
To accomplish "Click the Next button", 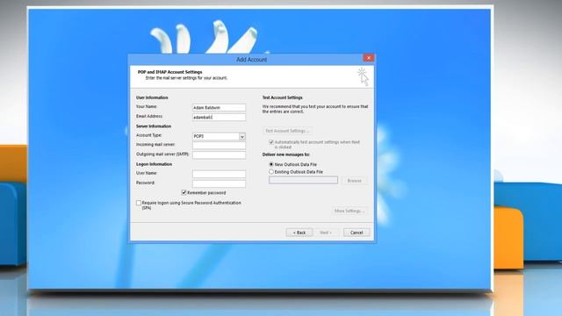I will (326, 233).
